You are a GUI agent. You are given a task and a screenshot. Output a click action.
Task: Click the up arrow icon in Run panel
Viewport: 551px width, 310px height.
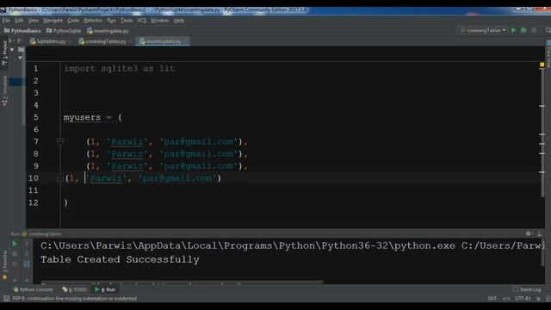[x=27, y=244]
